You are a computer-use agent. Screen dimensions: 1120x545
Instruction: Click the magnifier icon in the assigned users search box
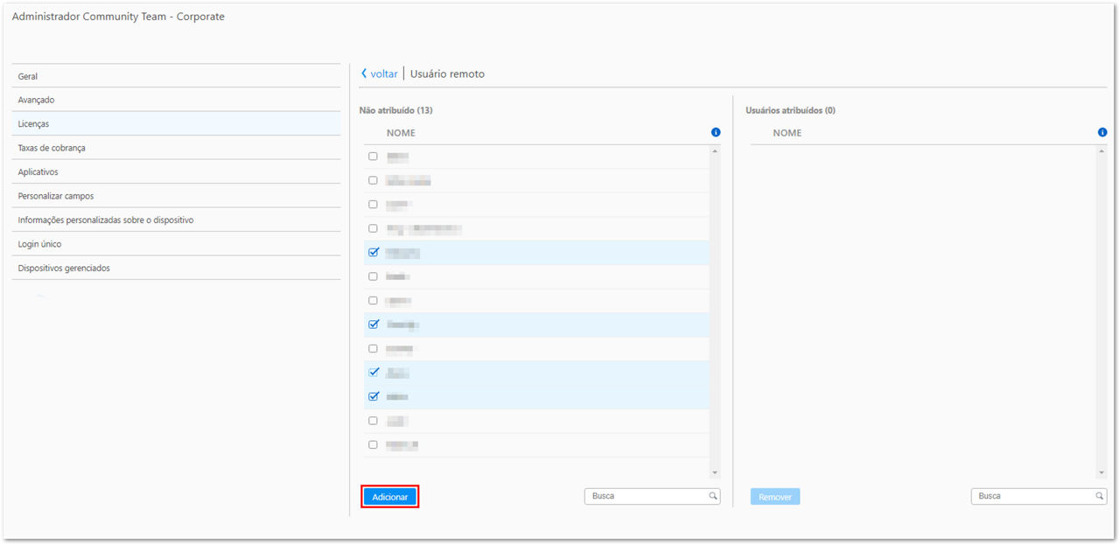[x=1100, y=496]
